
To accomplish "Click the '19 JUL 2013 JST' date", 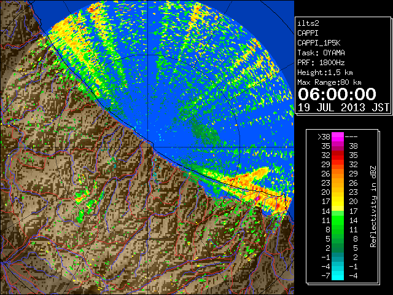I will pyautogui.click(x=343, y=108).
